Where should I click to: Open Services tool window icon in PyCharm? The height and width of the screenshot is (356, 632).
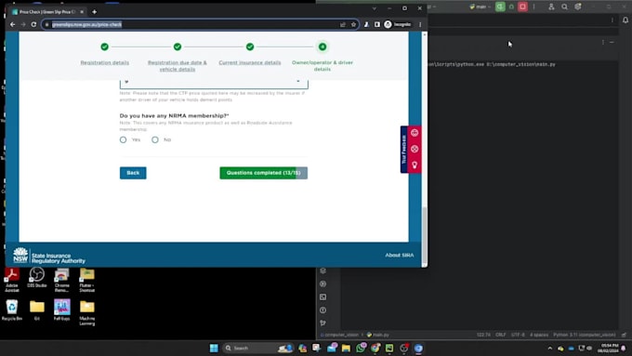(323, 283)
